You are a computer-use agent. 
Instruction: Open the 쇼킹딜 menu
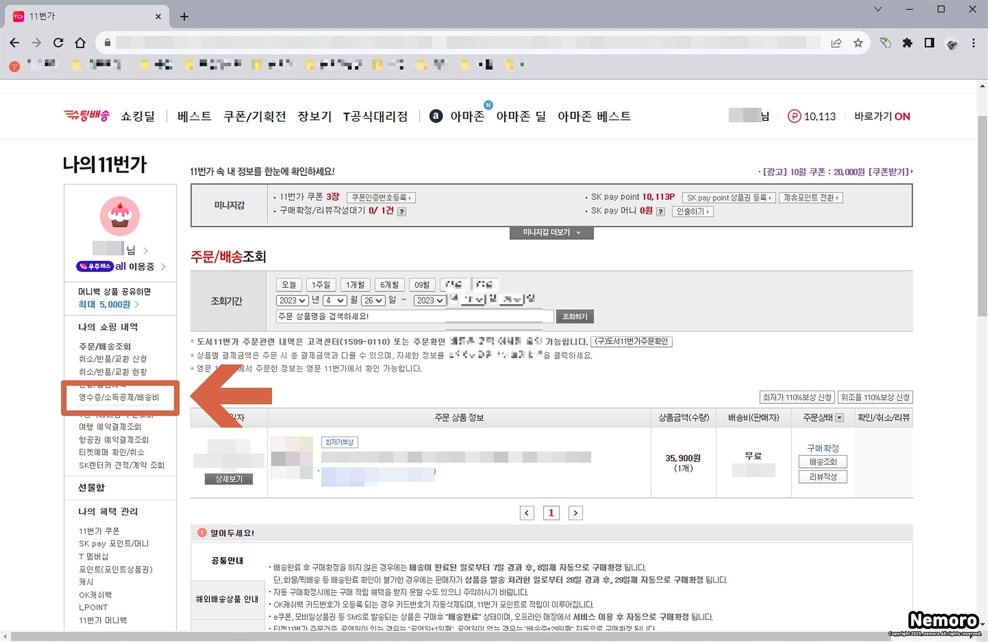[138, 116]
